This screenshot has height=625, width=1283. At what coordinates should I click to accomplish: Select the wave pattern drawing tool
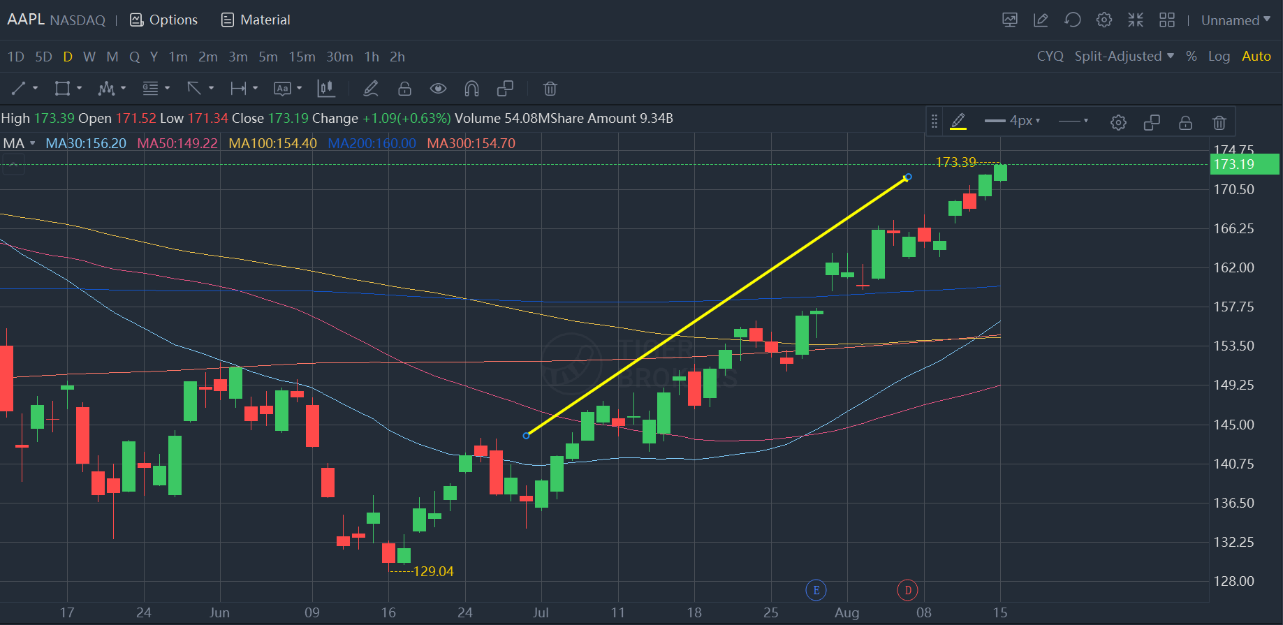coord(106,89)
